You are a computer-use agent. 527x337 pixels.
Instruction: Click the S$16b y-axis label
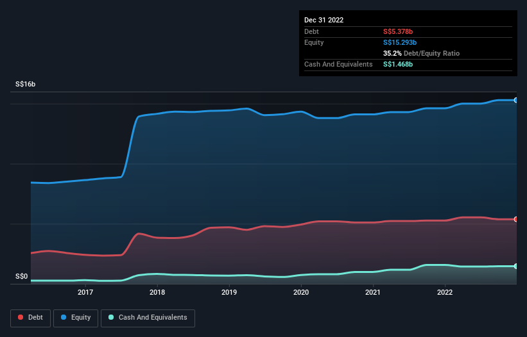[25, 84]
